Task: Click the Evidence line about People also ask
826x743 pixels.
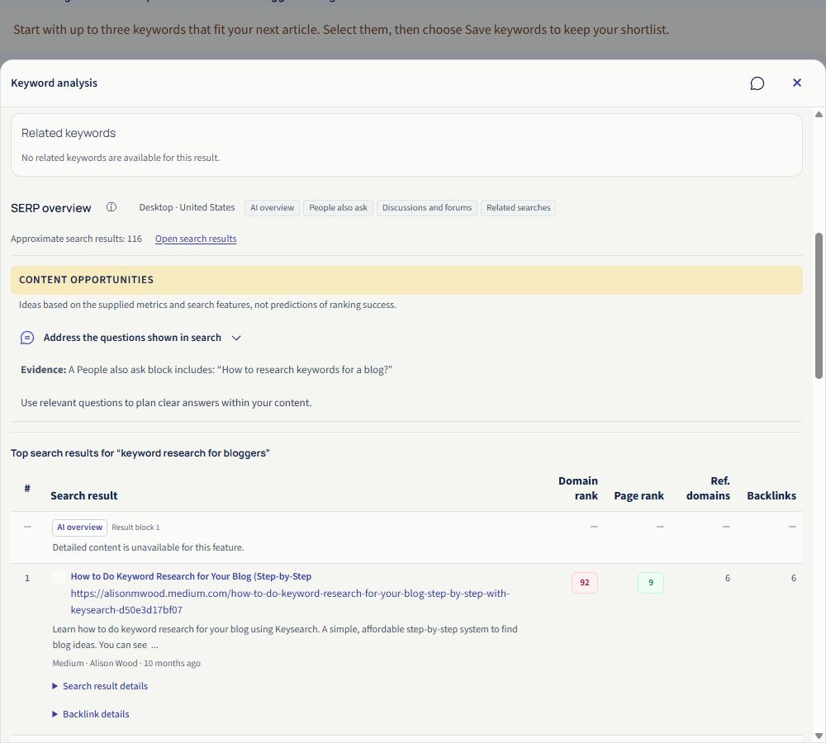Action: (206, 370)
